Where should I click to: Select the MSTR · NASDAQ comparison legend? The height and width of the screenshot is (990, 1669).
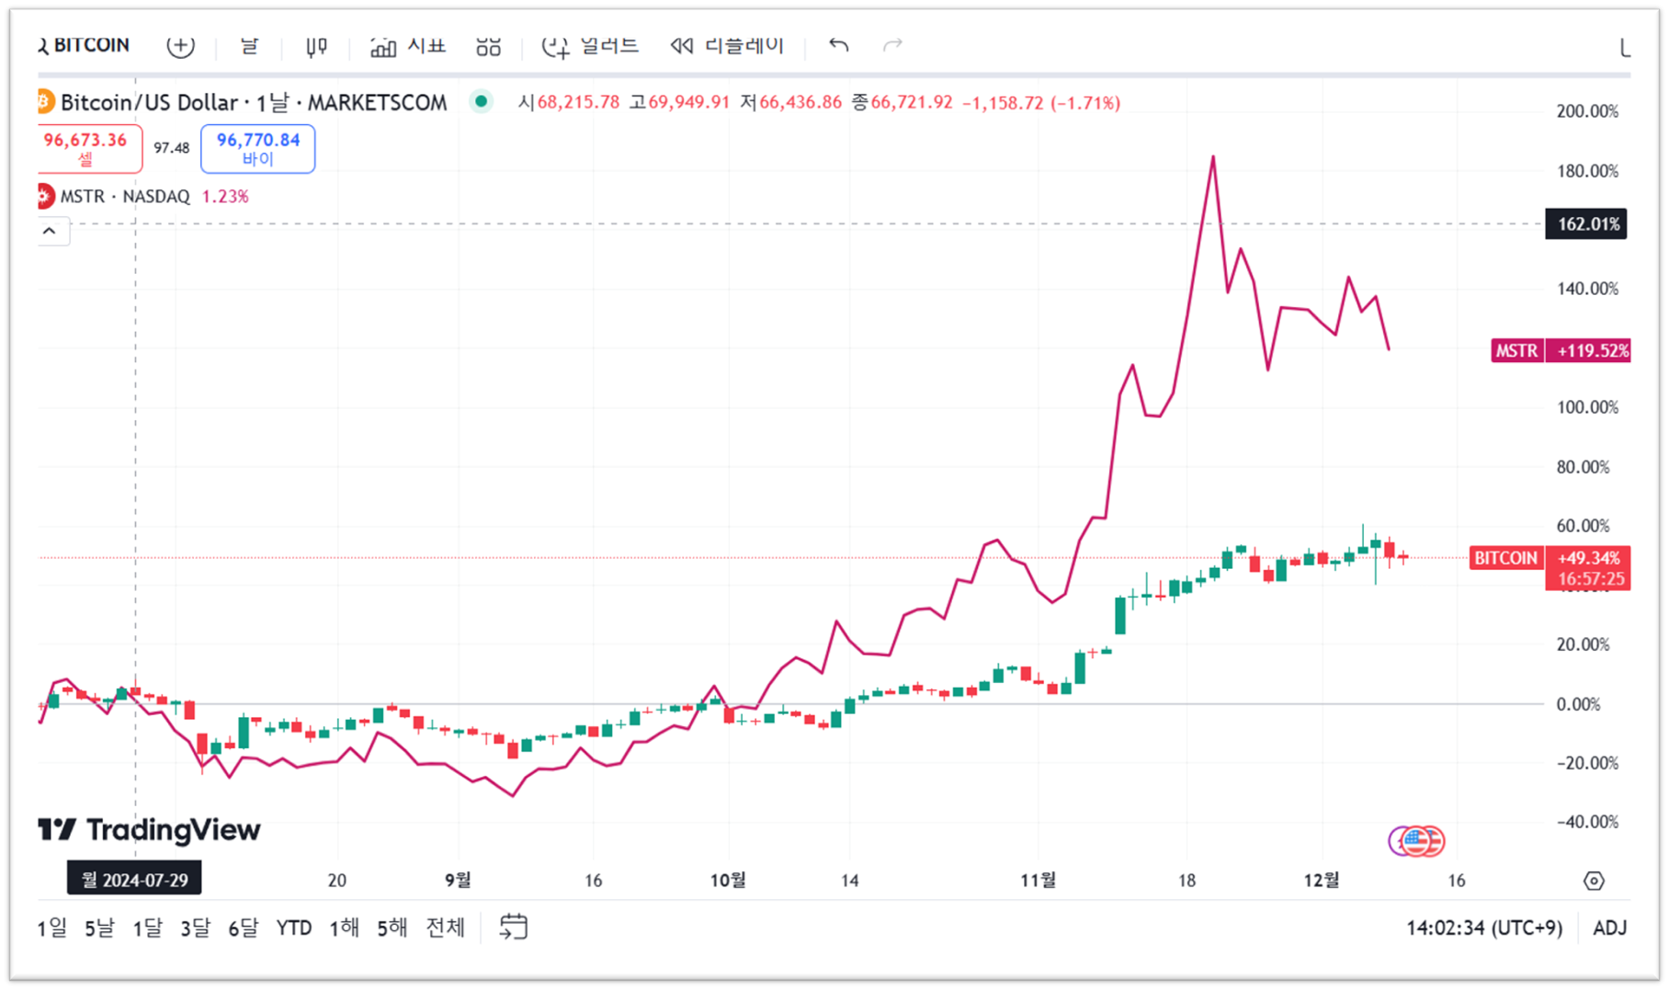coord(125,196)
